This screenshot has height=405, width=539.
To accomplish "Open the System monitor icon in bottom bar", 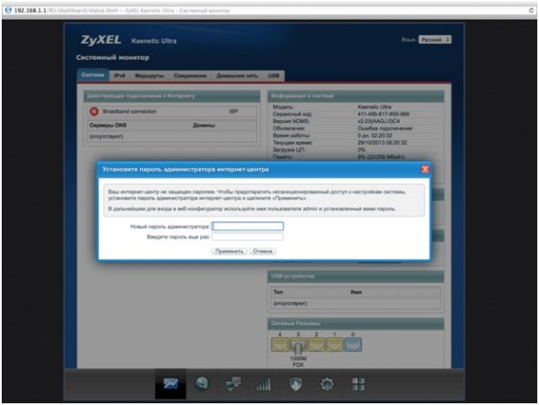I will [x=171, y=383].
